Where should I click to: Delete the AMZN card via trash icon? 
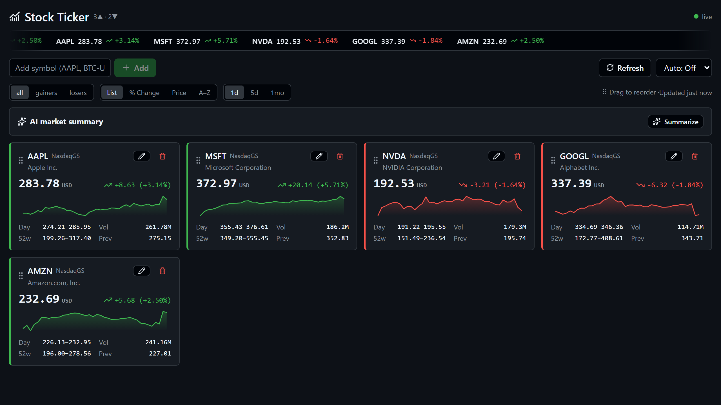click(x=163, y=271)
